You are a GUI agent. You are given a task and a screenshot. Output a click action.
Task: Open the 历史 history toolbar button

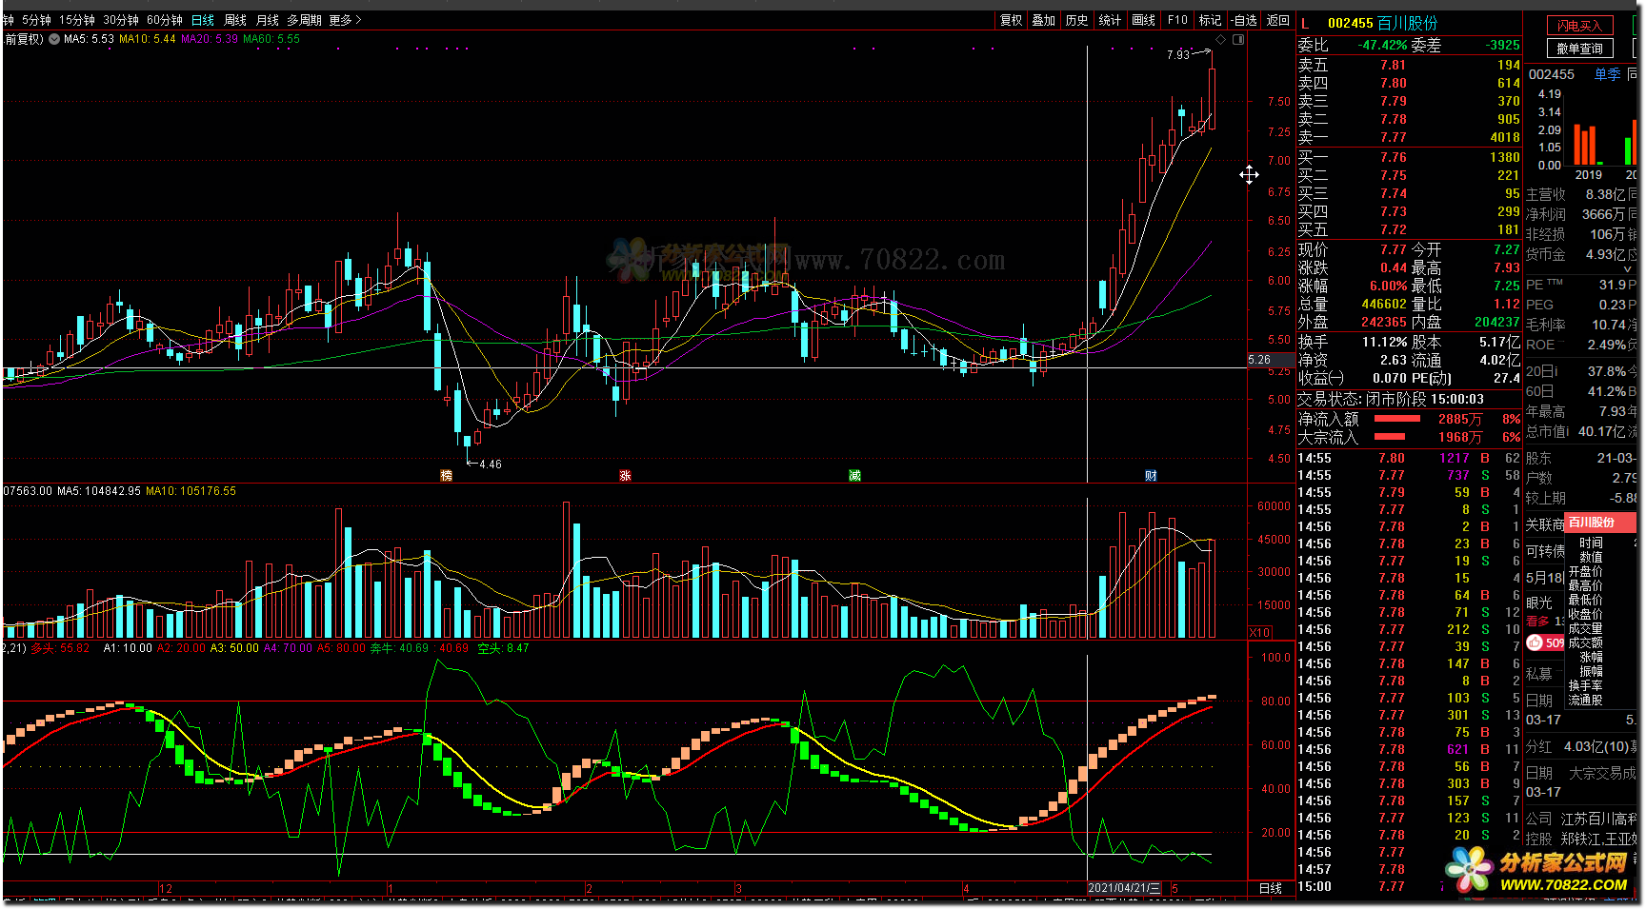tap(1077, 20)
